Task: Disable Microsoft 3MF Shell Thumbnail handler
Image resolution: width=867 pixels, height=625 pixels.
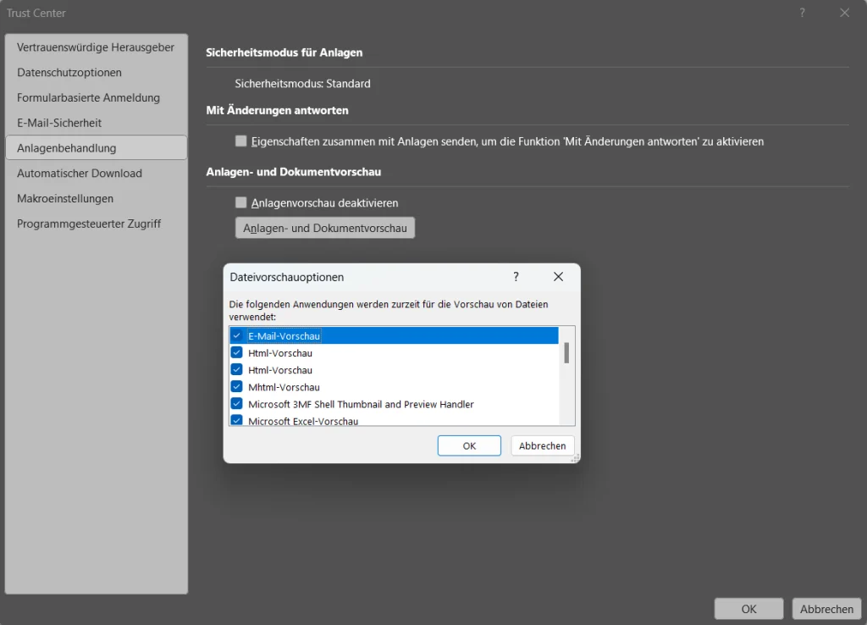Action: pos(236,404)
